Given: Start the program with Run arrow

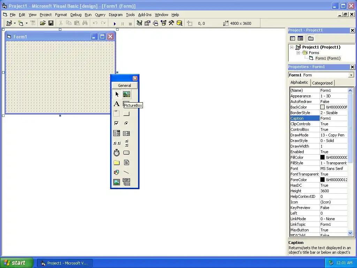Looking at the screenshot, I should 115,23.
